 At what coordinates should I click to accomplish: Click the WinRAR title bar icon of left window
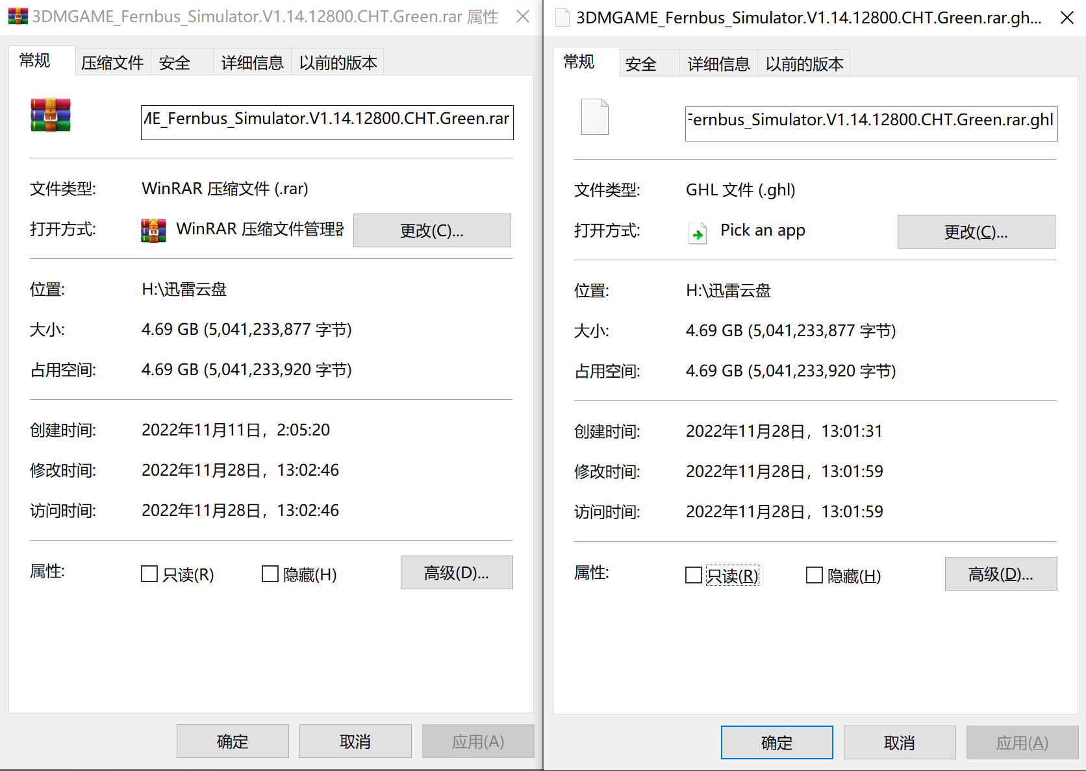(18, 16)
